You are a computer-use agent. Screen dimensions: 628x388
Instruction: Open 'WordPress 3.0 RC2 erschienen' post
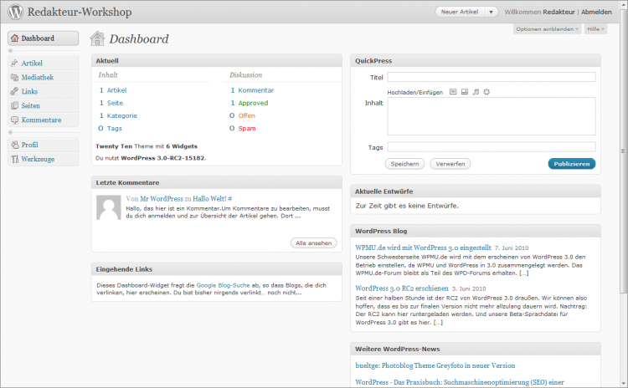pyautogui.click(x=402, y=288)
